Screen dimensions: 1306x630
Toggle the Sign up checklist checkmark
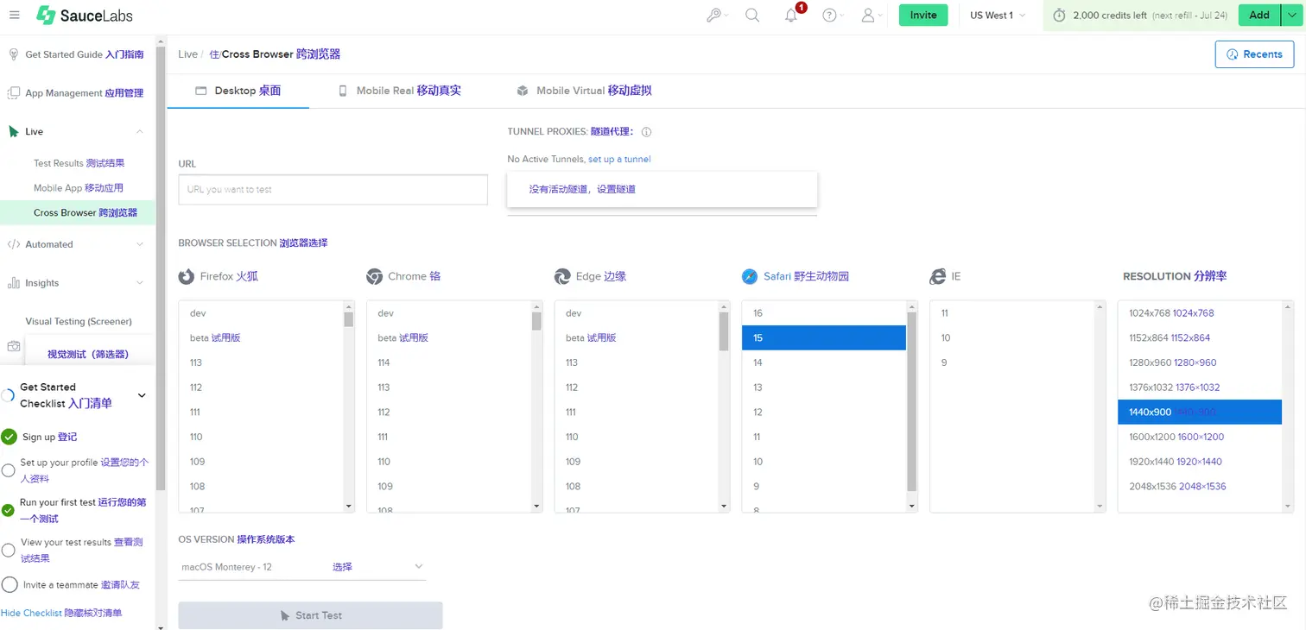[x=9, y=437]
